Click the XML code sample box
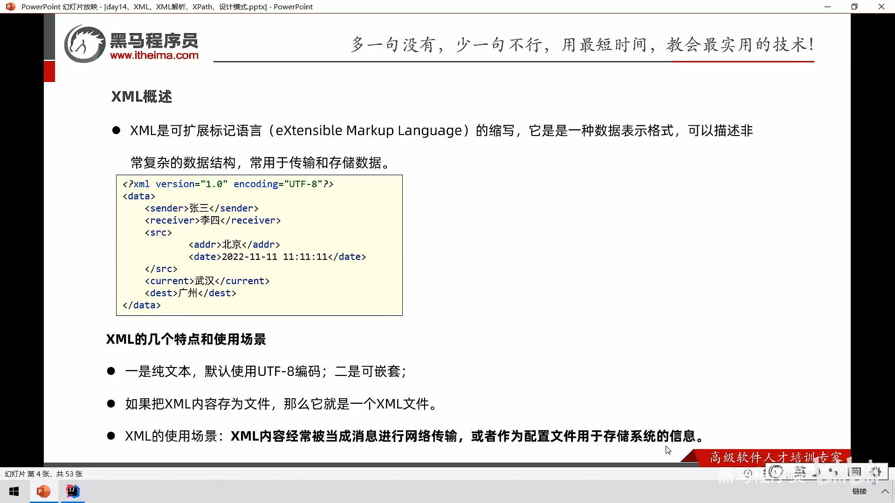The width and height of the screenshot is (895, 503). coord(259,245)
